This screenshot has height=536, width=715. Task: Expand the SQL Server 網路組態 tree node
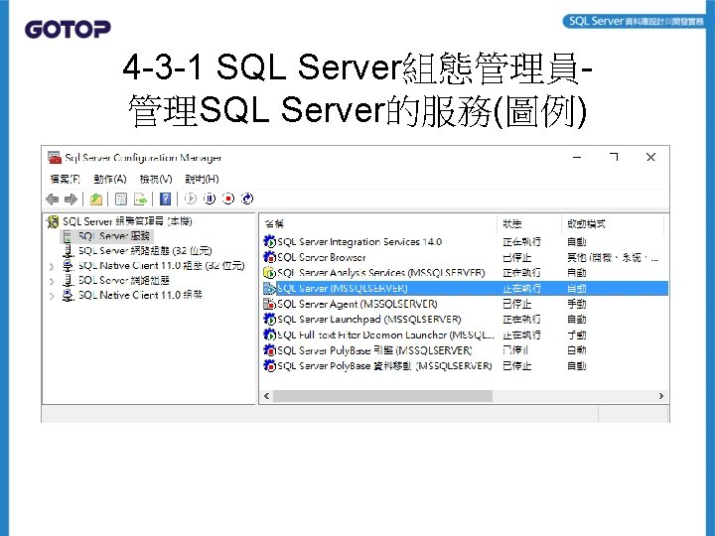tap(52, 281)
